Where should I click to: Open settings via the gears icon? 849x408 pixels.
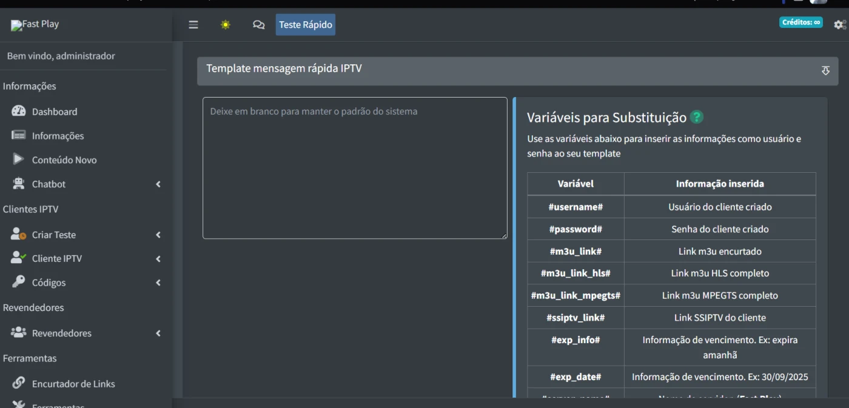click(839, 25)
